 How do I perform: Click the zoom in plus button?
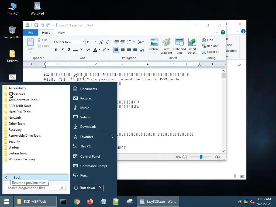[218, 157]
